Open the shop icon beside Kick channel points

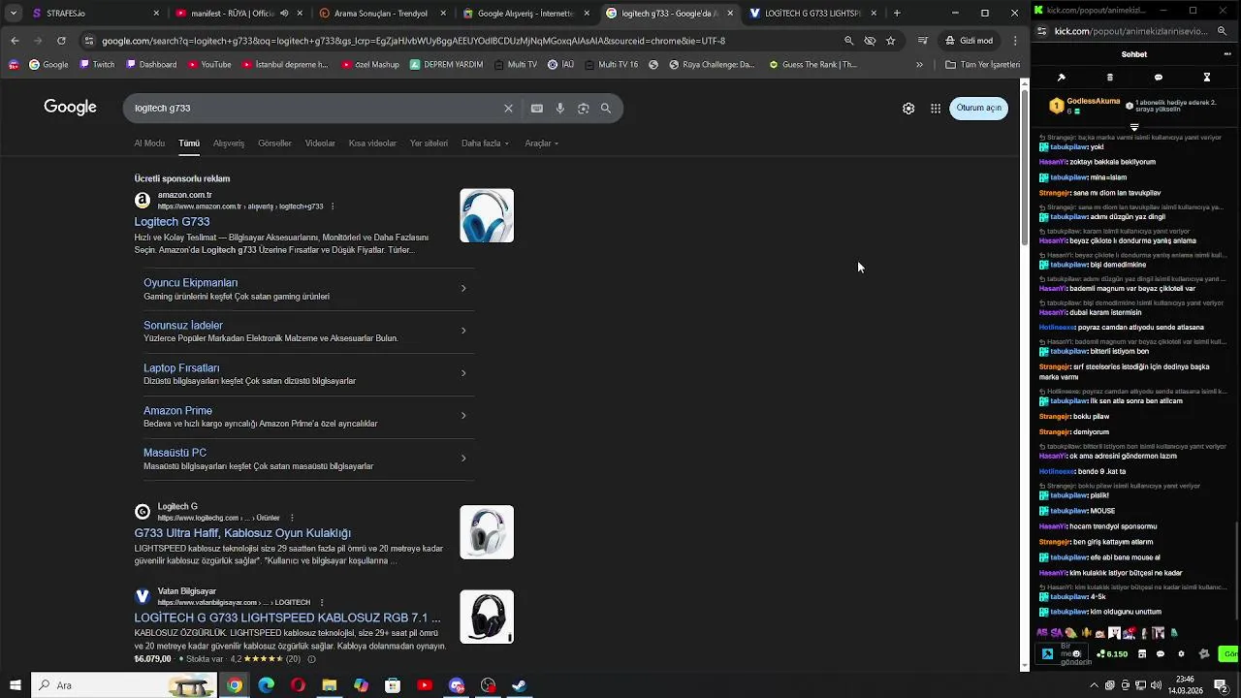click(x=1142, y=654)
